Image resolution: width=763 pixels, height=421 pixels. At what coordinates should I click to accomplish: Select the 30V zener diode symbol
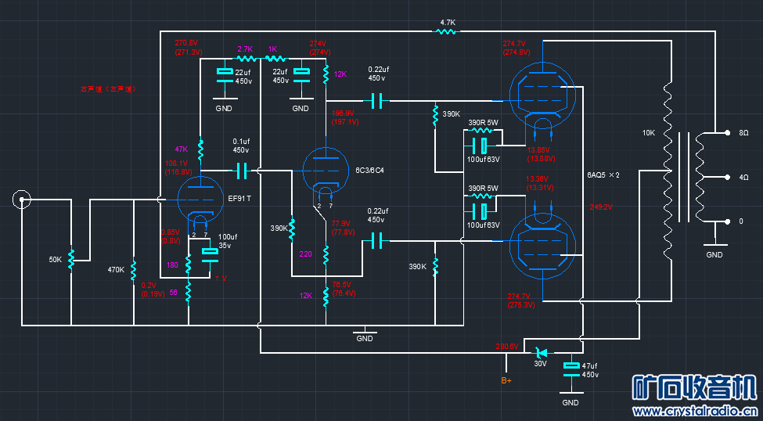click(x=539, y=352)
